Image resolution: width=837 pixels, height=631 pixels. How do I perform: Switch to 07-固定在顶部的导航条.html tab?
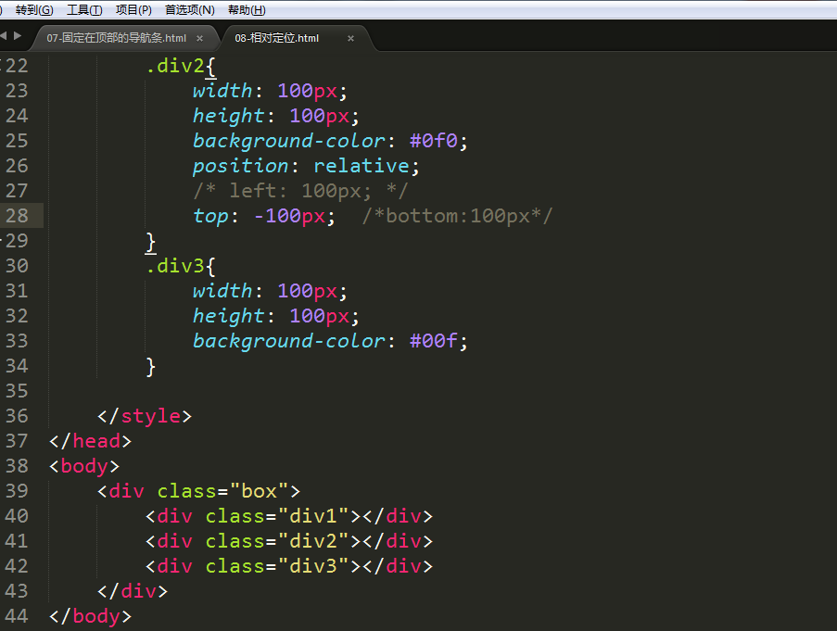(117, 38)
